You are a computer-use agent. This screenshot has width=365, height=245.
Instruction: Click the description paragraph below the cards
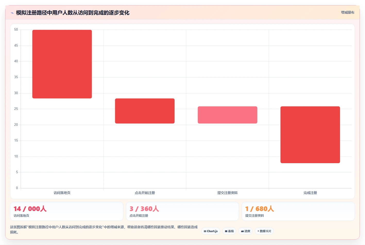coord(104,230)
